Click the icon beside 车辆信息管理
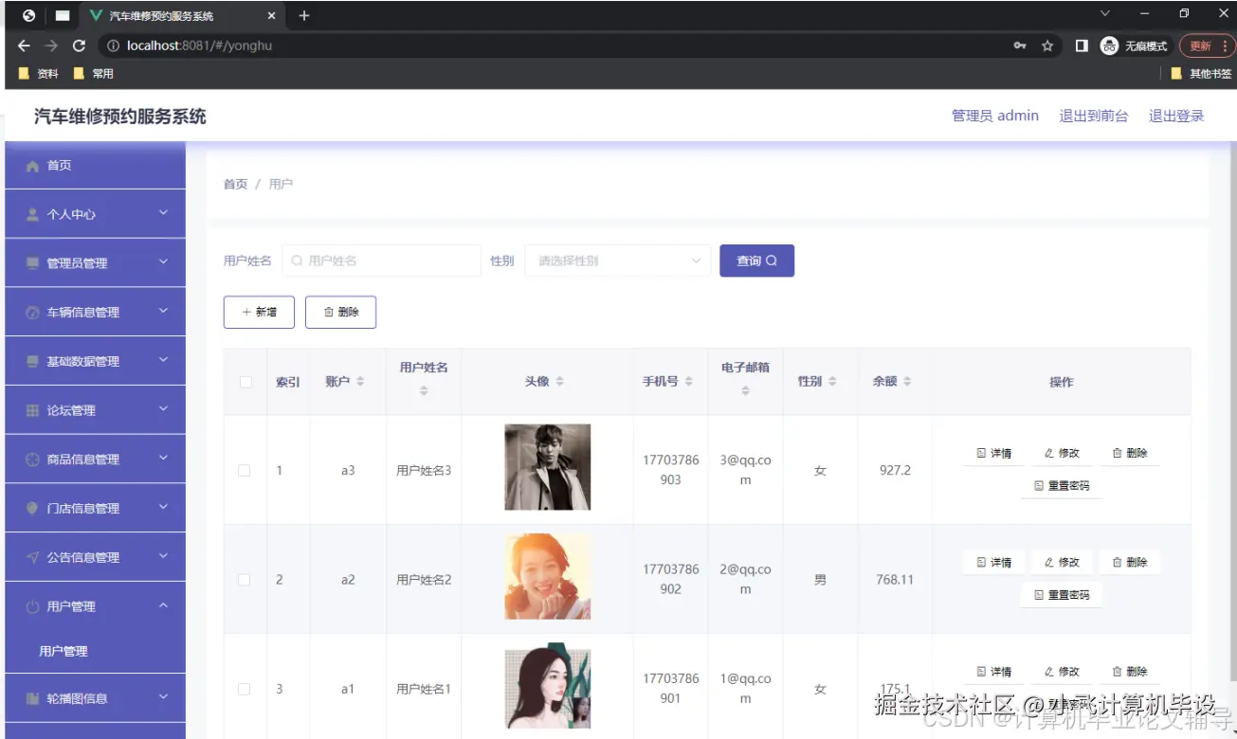Screen dimensions: 1237x739 (32, 313)
